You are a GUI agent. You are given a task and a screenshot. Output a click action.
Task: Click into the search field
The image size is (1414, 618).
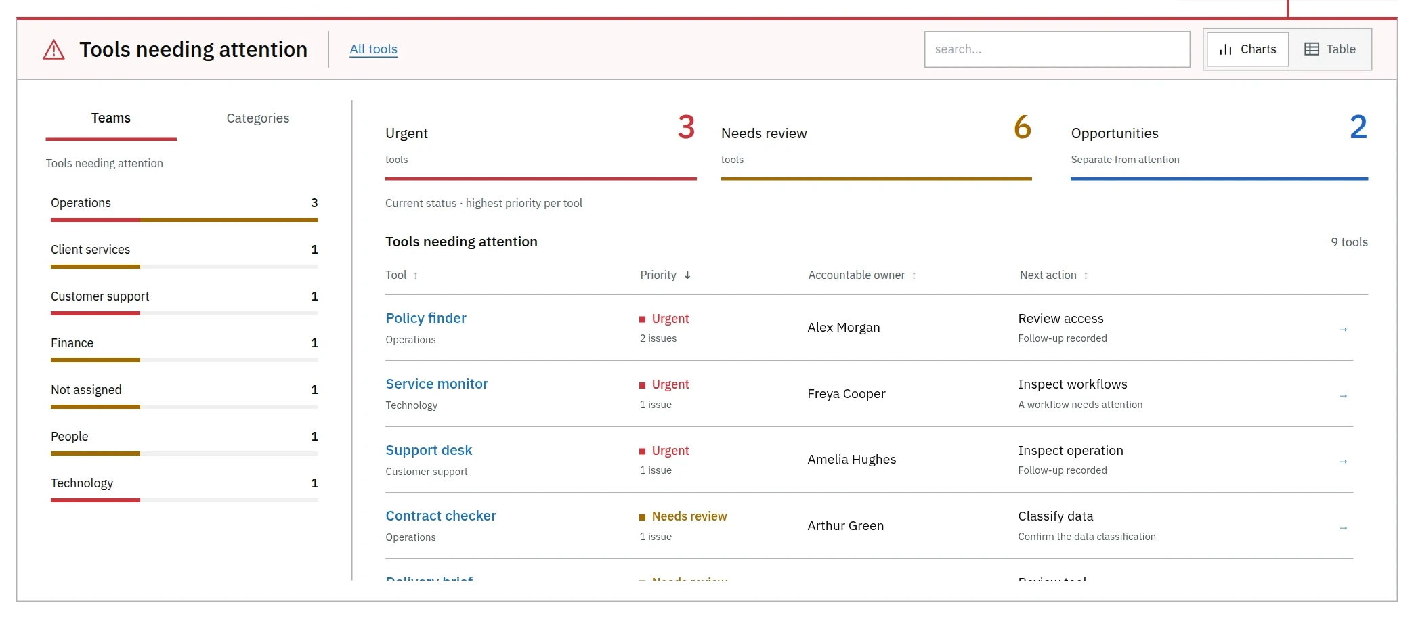(x=1057, y=49)
